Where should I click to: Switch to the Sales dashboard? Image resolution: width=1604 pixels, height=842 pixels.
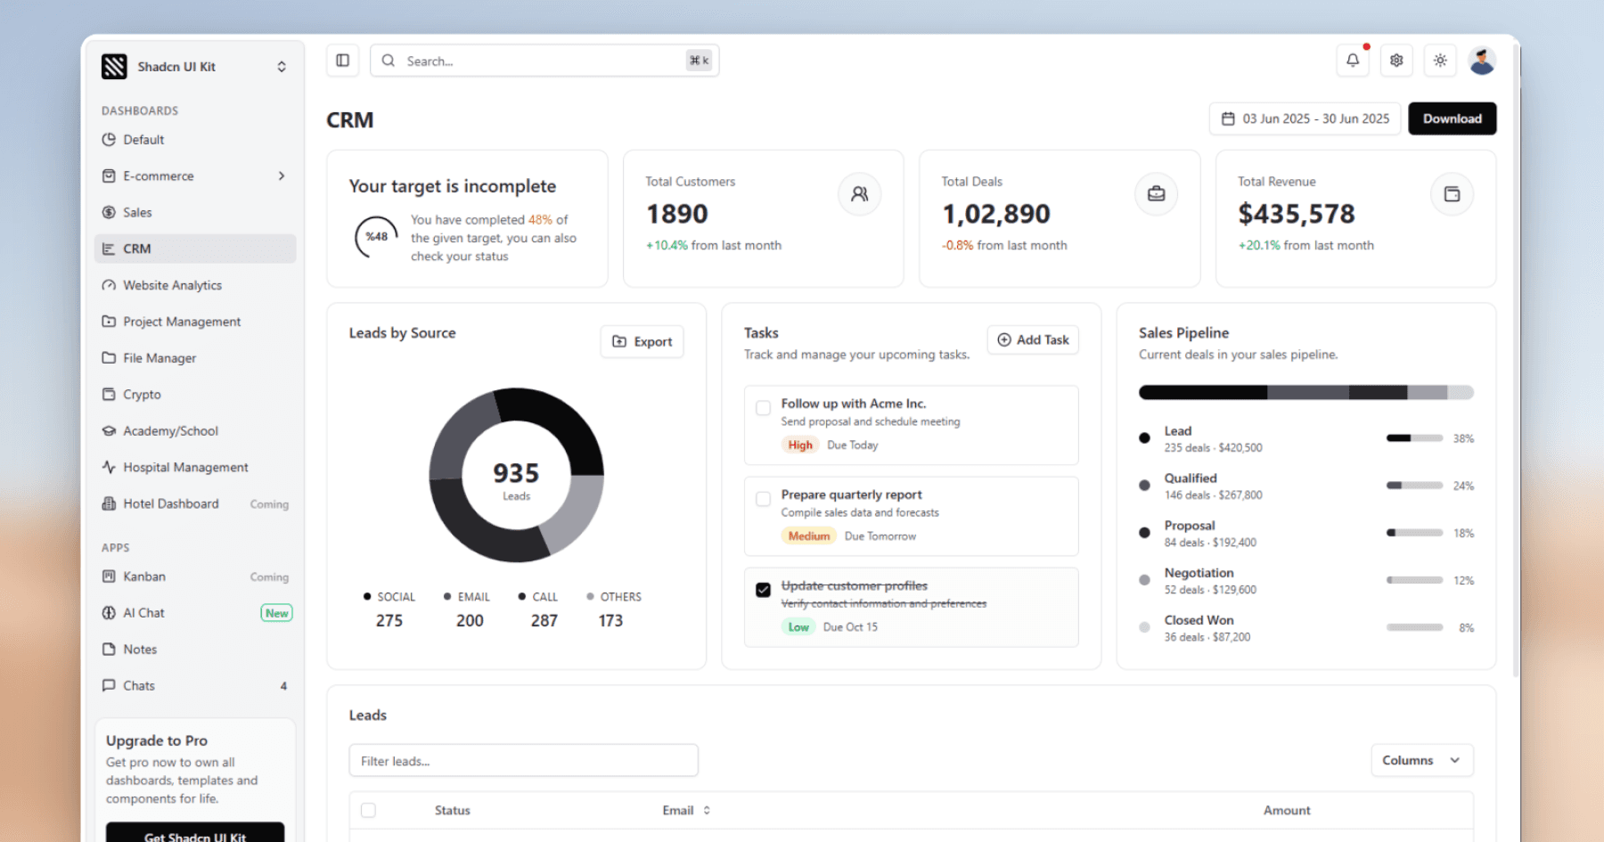[x=139, y=212]
